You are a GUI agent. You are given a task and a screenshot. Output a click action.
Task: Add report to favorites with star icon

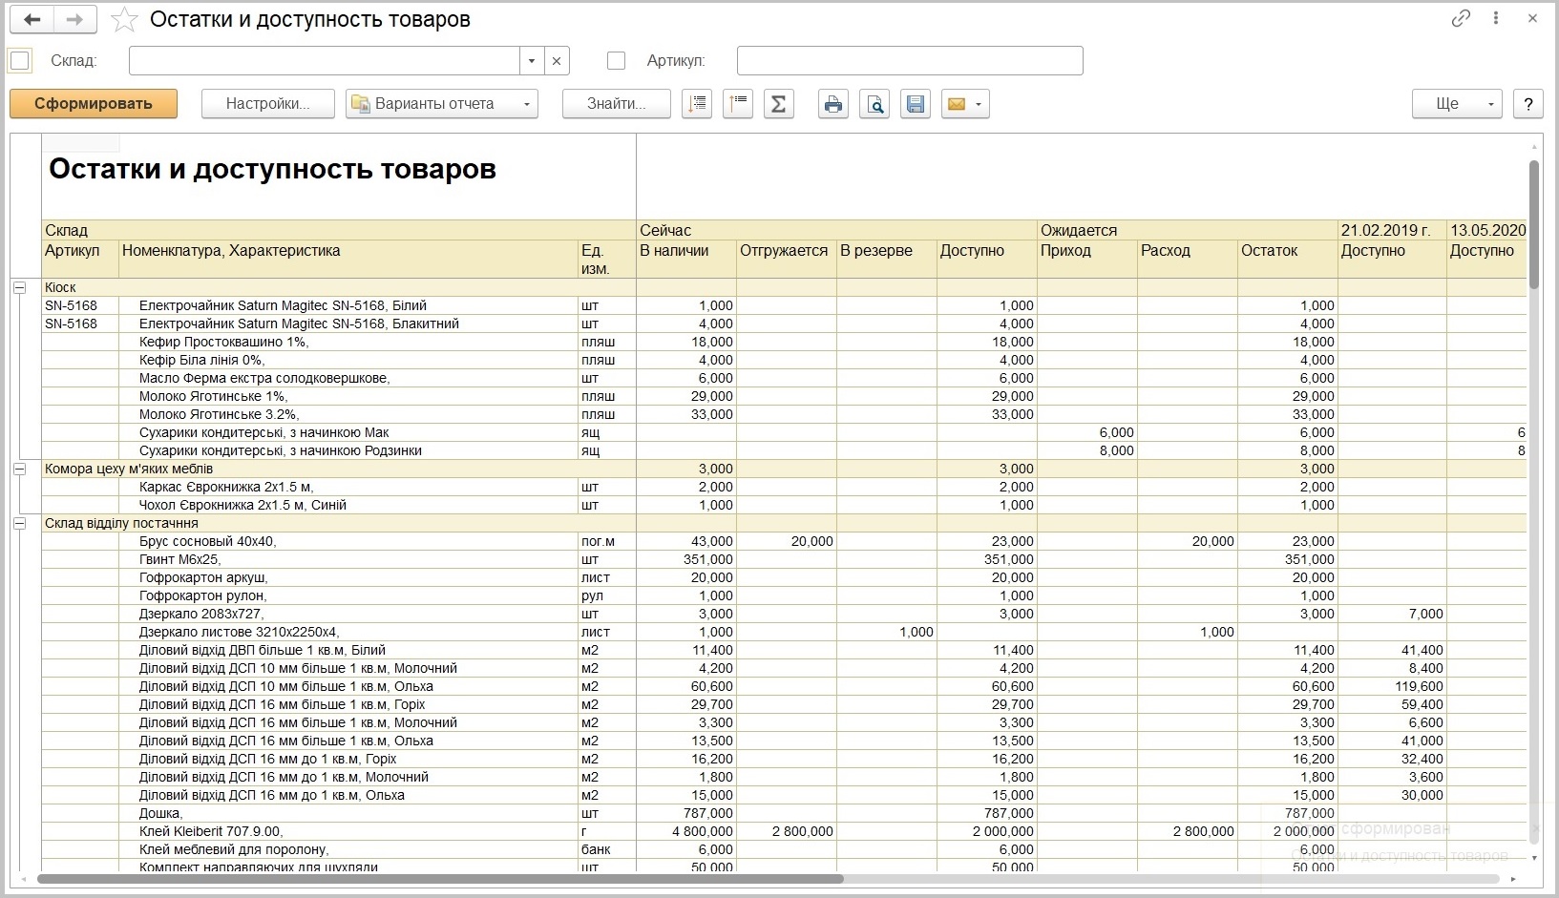124,19
